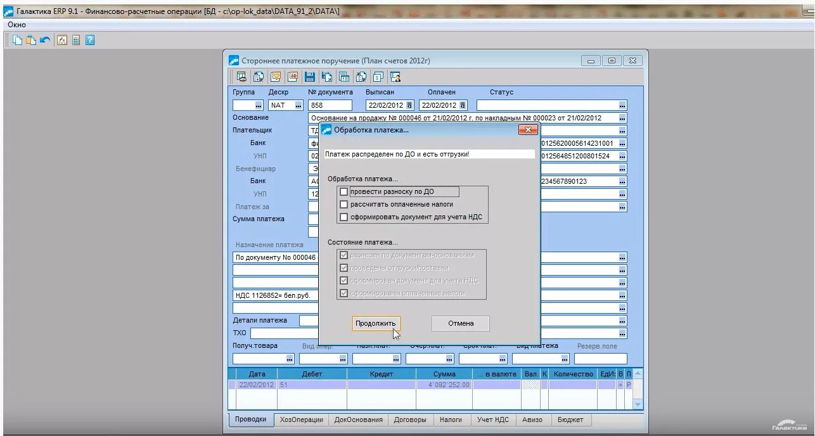Screen dimensions: 815x436
Task: Open Статус field selection button
Action: tap(622, 105)
